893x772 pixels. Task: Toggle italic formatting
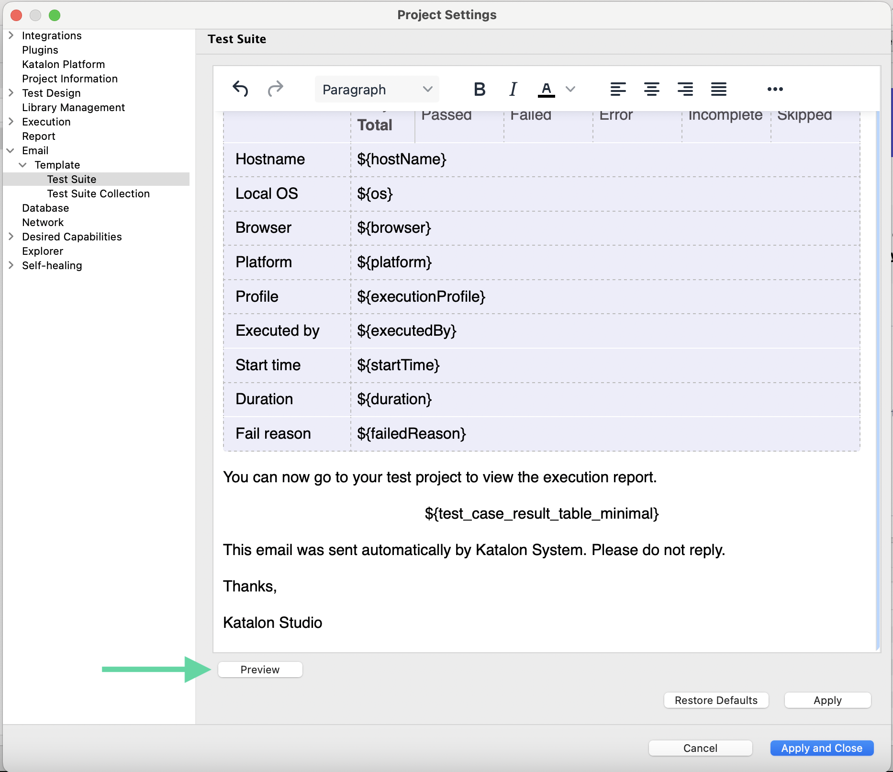(513, 89)
